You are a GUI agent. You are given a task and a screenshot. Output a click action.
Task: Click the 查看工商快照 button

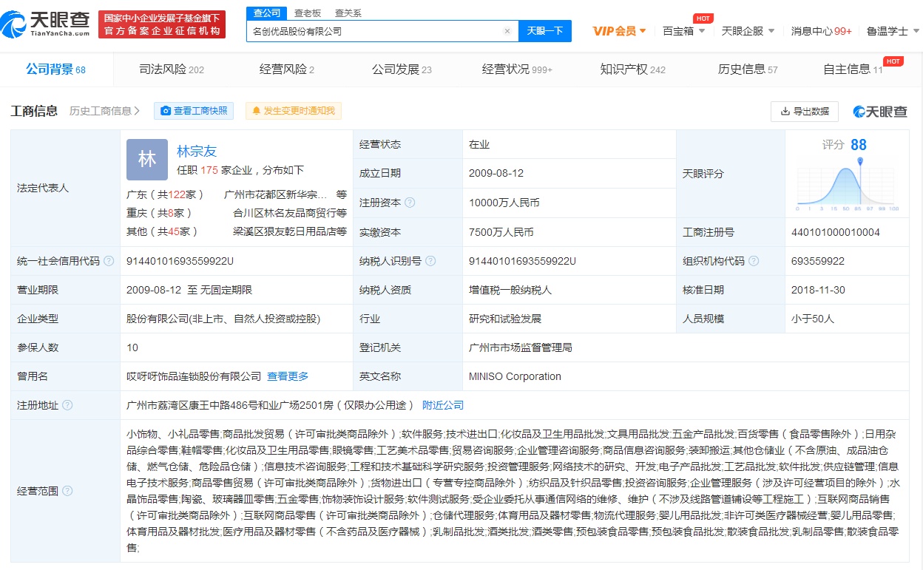tap(194, 111)
